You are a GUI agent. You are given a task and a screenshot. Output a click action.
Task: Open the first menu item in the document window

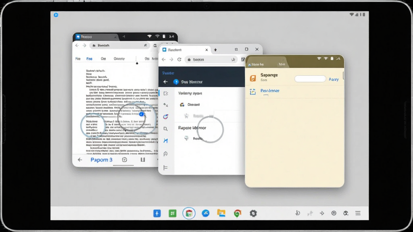pyautogui.click(x=78, y=59)
